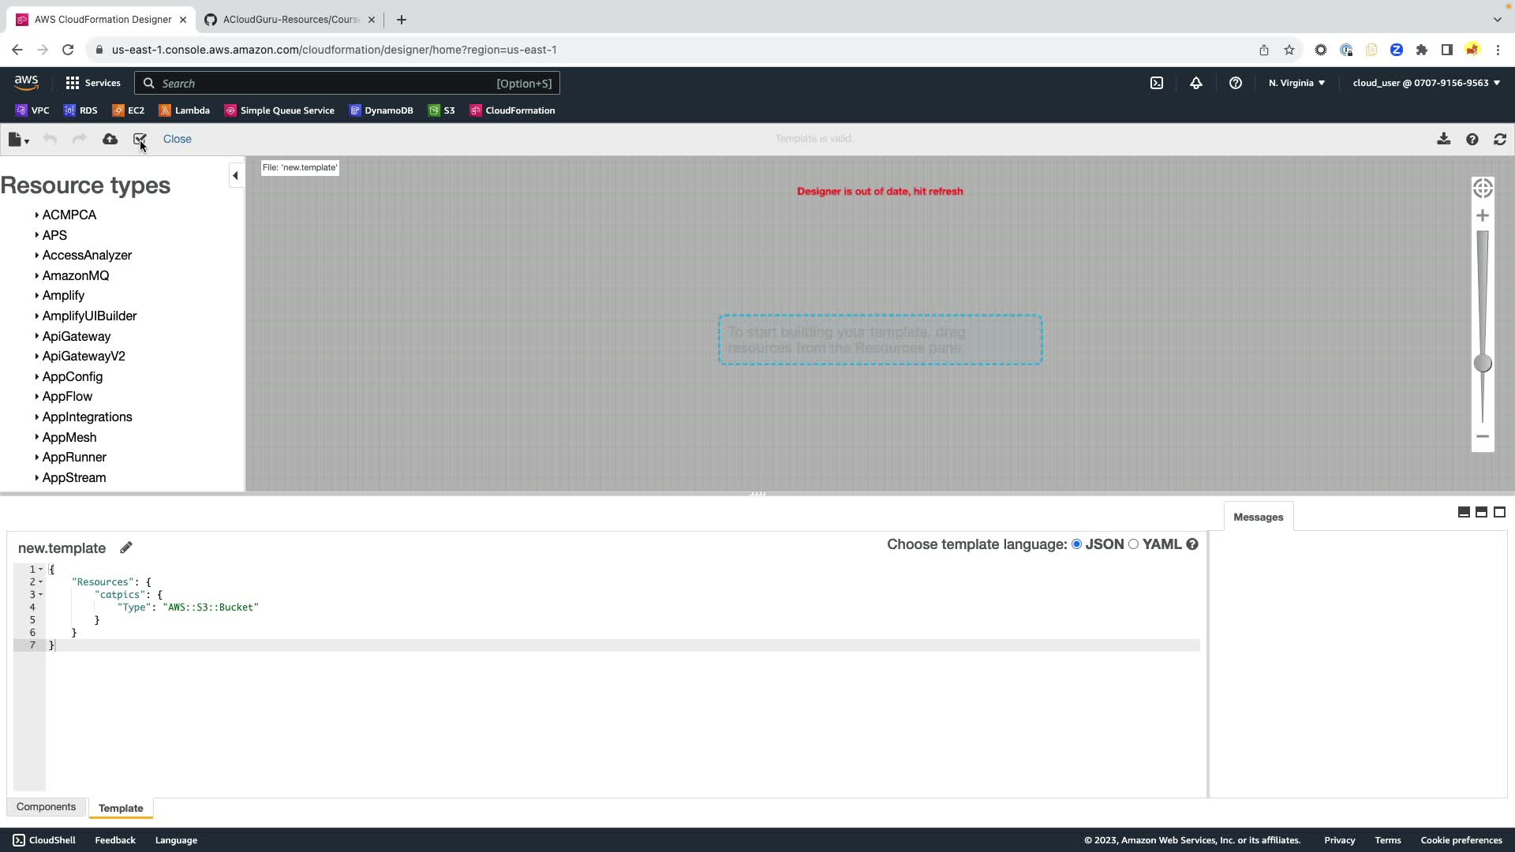Click the Create stack cloud upload icon
Viewport: 1515px width, 852px height.
110,139
